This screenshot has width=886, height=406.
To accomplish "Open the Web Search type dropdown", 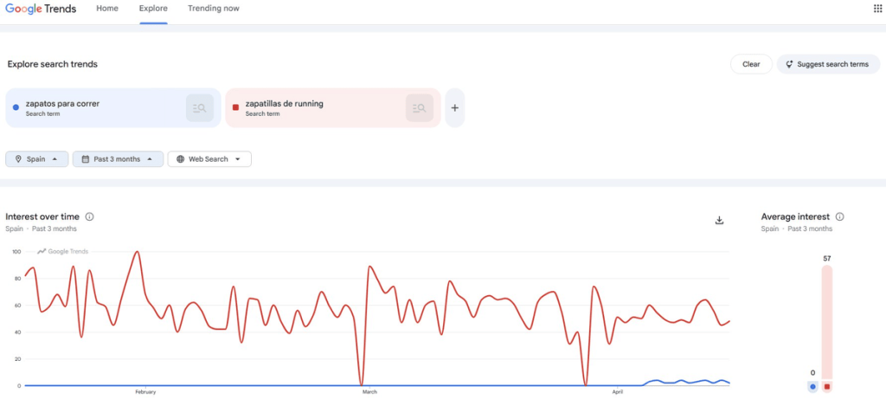I will [x=209, y=159].
